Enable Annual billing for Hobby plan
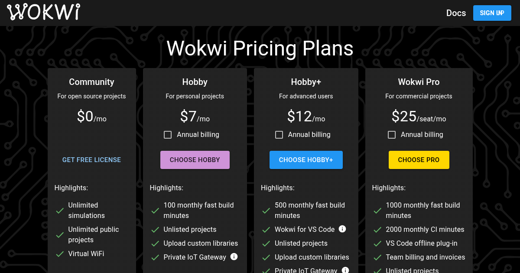Screen dimensions: 520x273 (168, 135)
